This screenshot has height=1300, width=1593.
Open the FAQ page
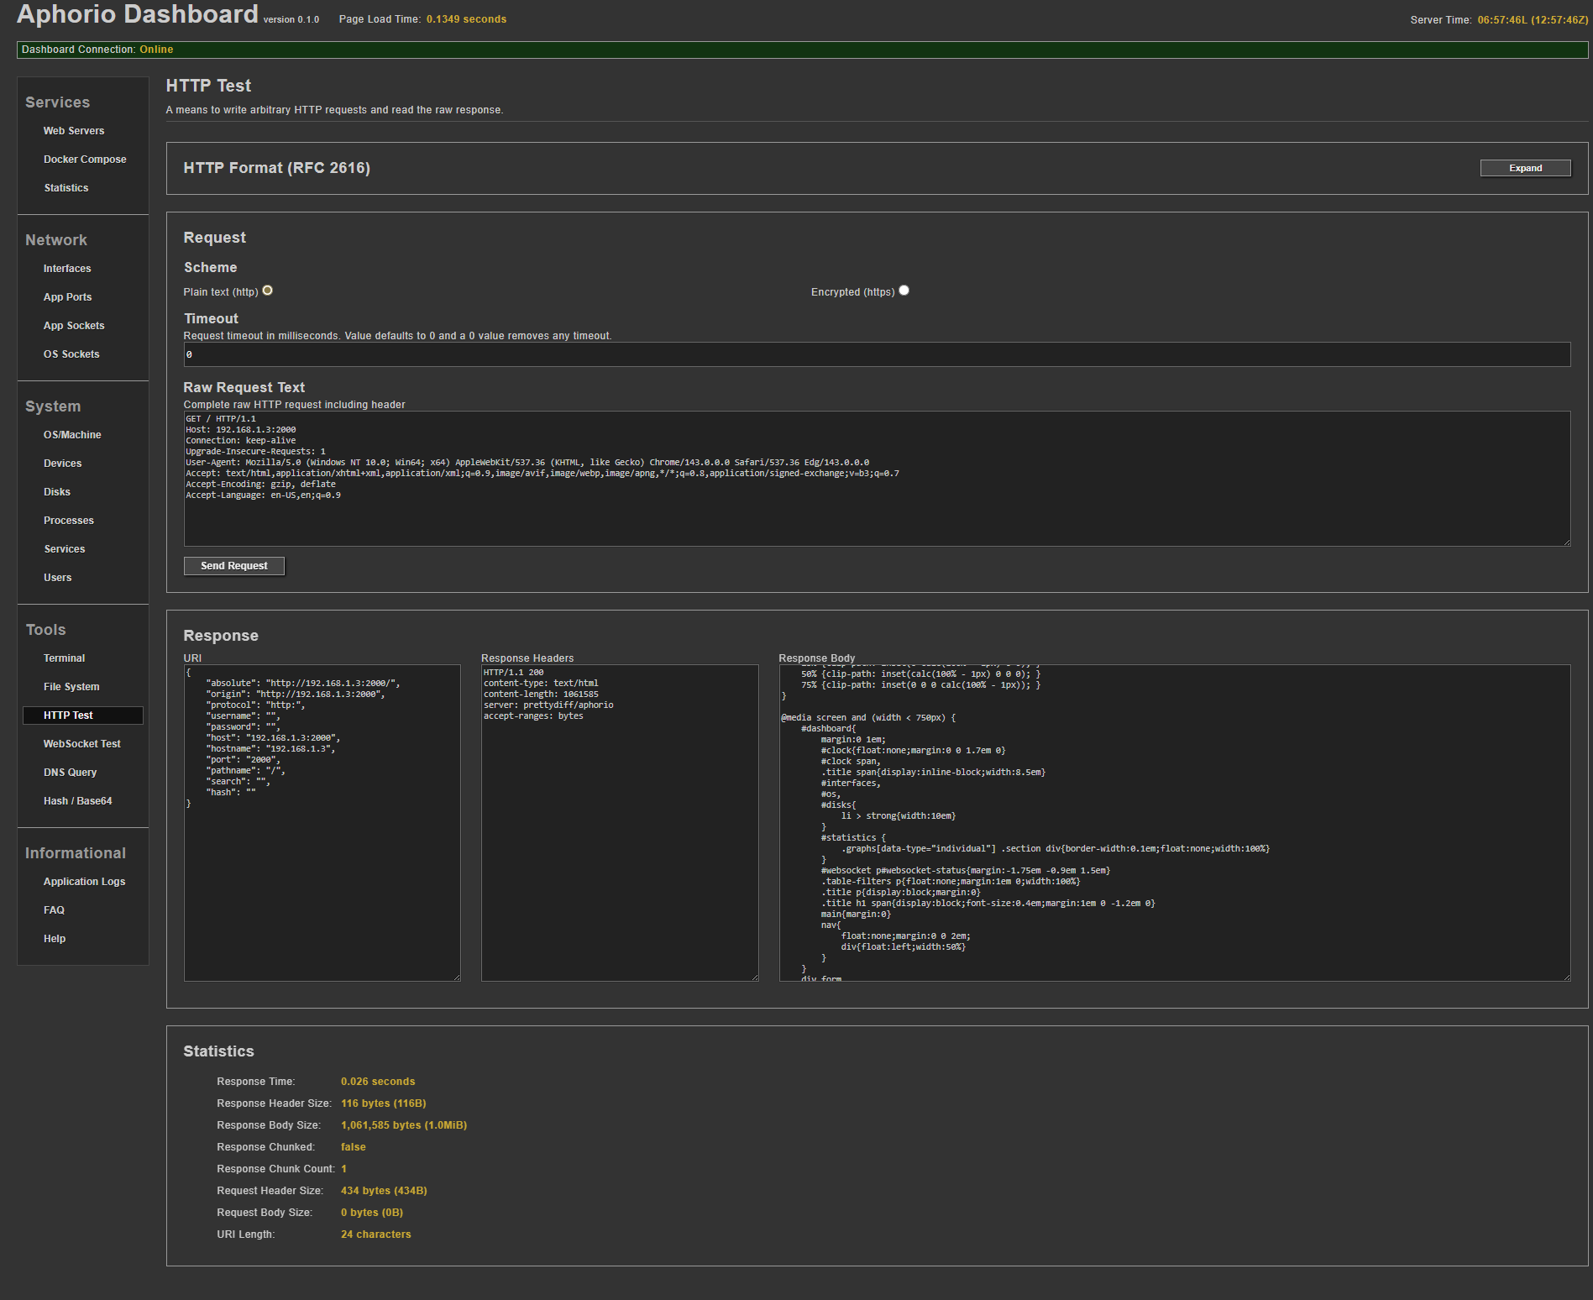54,910
